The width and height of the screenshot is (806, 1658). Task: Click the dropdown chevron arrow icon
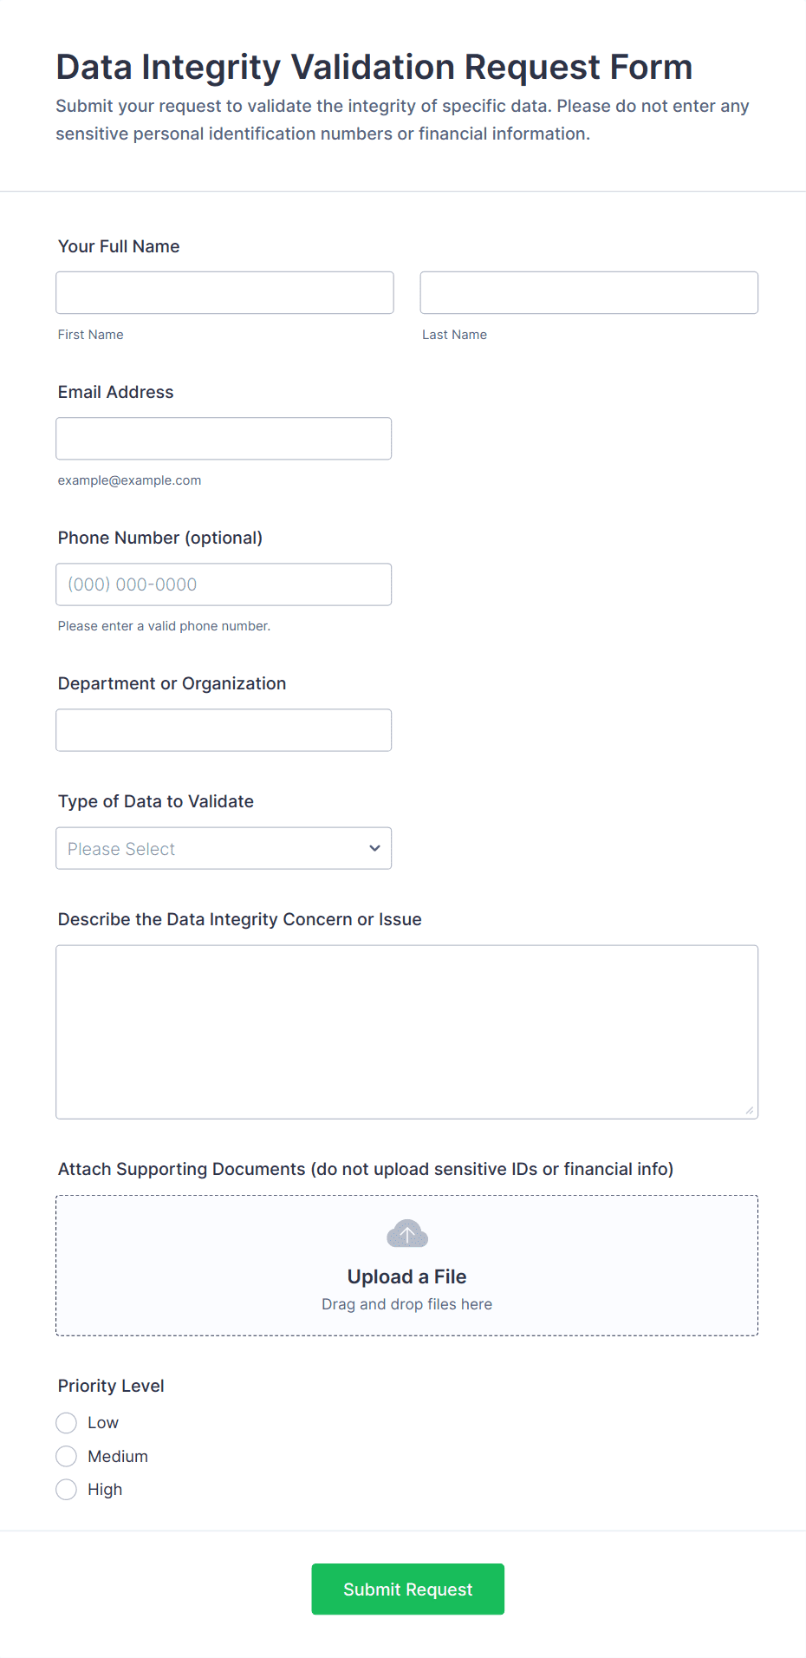click(x=374, y=848)
